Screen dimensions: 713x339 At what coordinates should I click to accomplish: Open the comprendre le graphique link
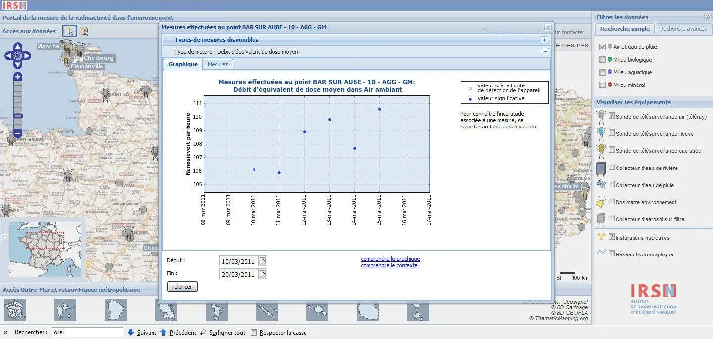(391, 259)
